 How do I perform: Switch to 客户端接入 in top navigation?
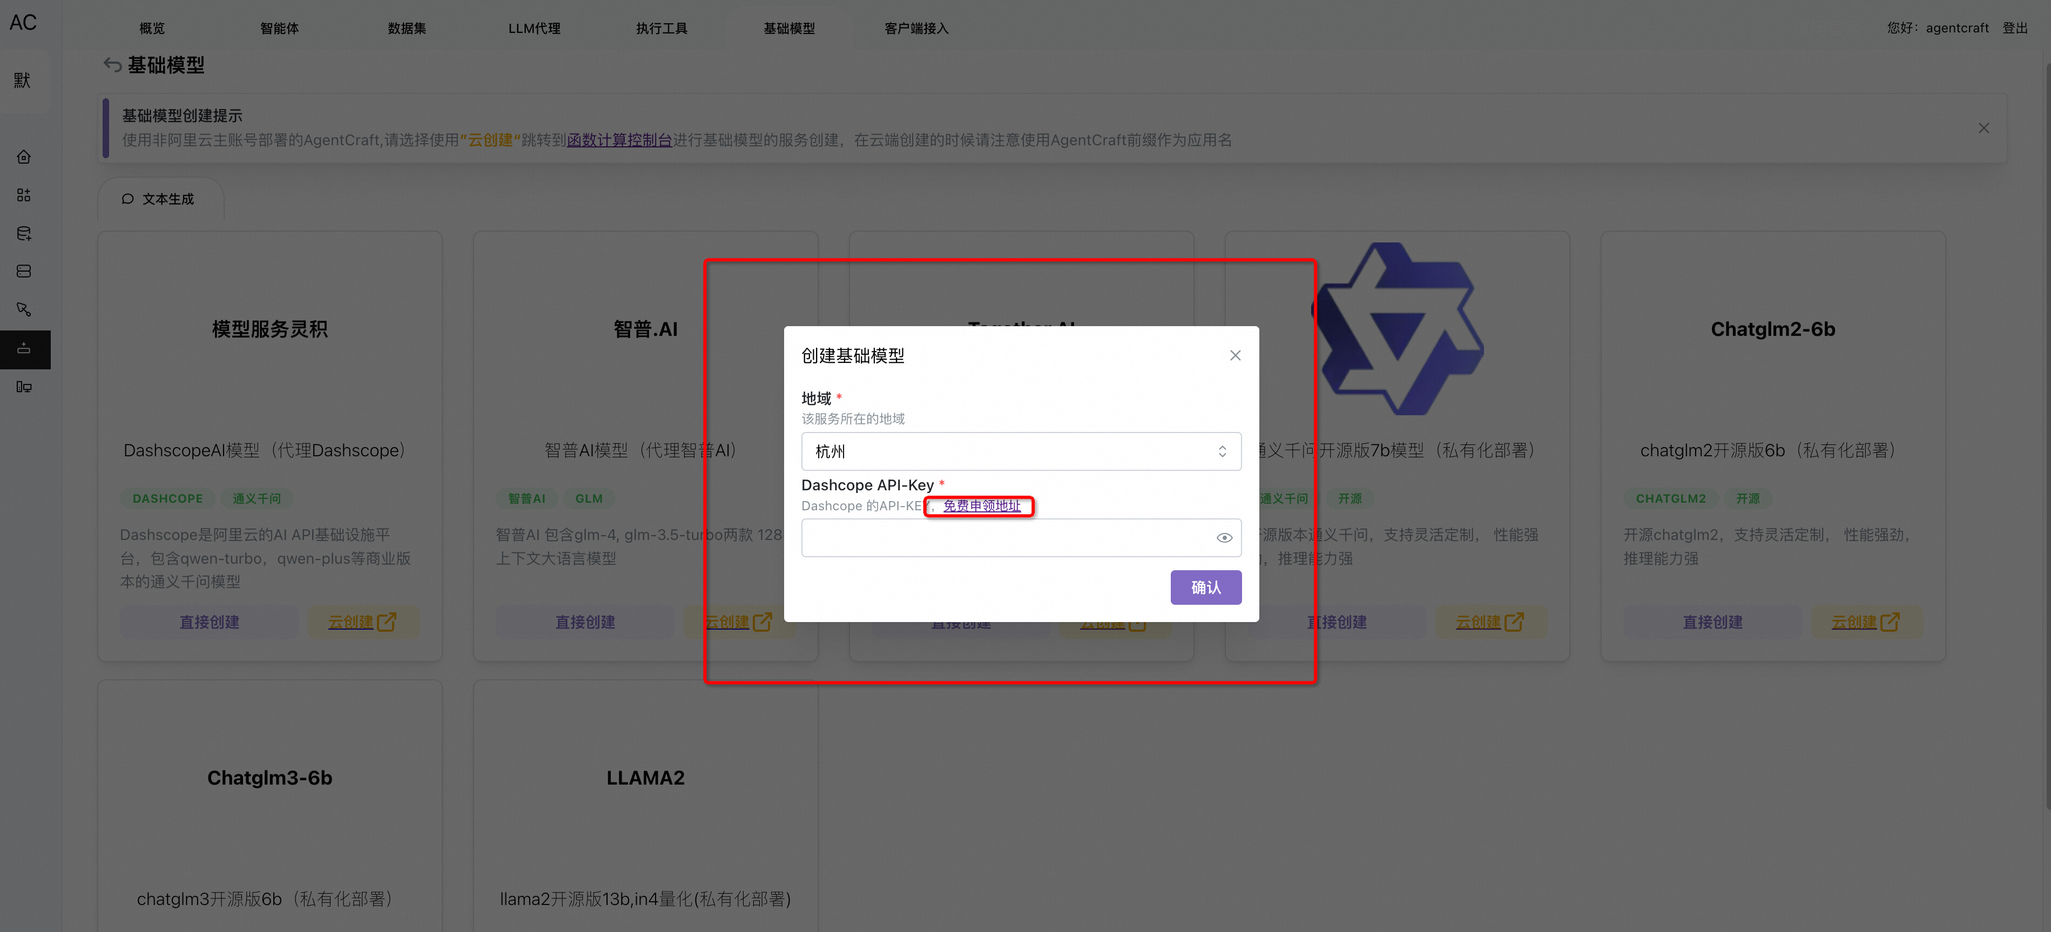[916, 29]
